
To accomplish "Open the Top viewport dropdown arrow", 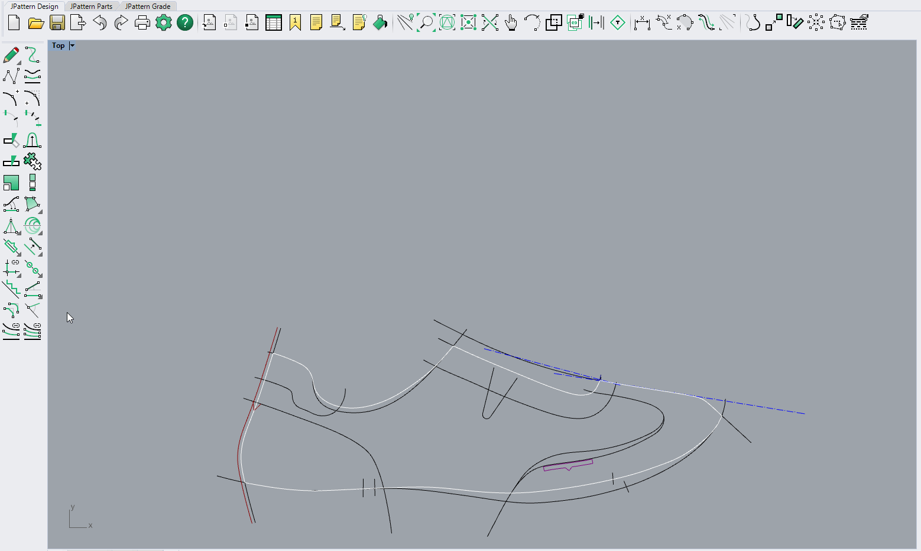I will [72, 46].
